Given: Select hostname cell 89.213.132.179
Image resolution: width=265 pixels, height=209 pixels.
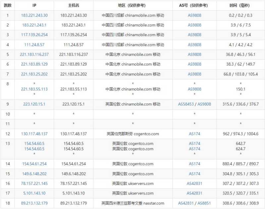Looking at the screenshot, I should [x=74, y=203].
